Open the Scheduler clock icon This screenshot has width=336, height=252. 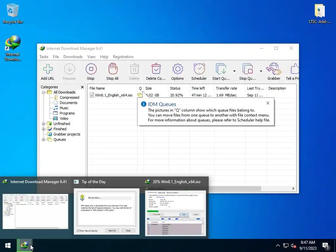click(x=199, y=72)
